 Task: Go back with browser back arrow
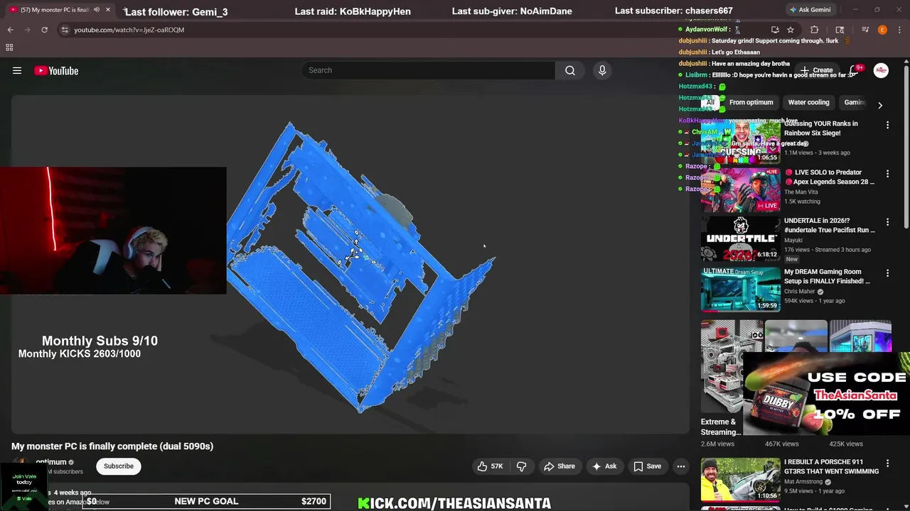click(10, 30)
